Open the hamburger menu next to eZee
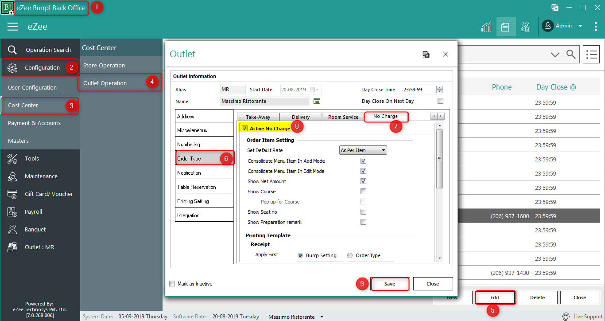Screen dimensions: 605x321 coord(13,27)
